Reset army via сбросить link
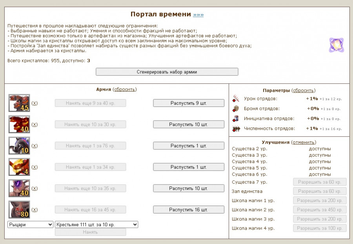The image size is (353, 244). click(124, 89)
